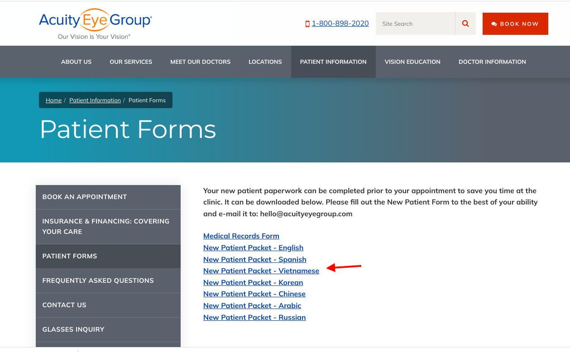Open Frequently Asked Questions sidebar item

[x=108, y=281]
